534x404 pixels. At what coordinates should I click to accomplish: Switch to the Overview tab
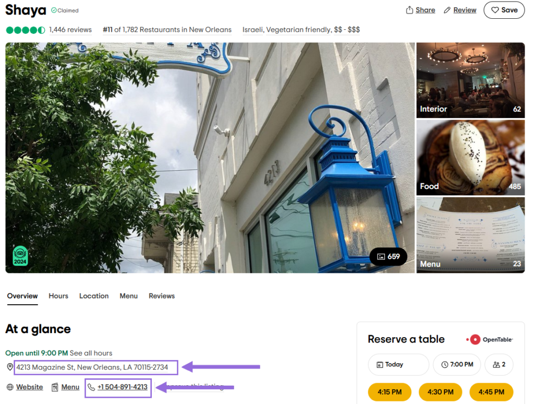click(x=22, y=296)
